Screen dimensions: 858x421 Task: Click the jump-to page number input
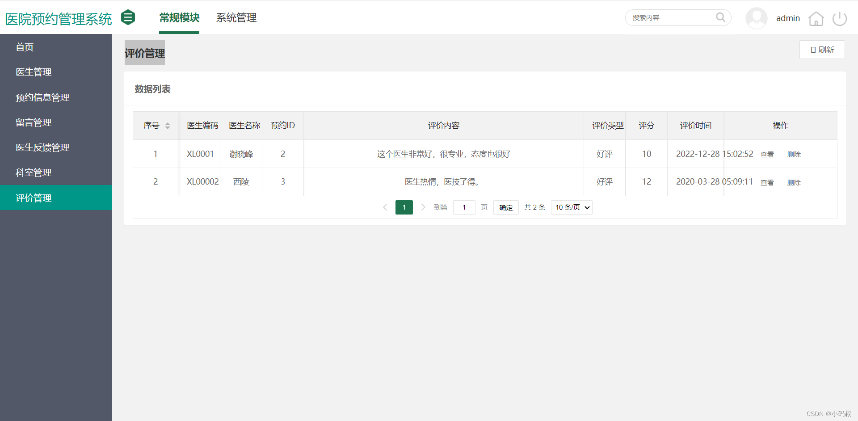click(x=464, y=207)
